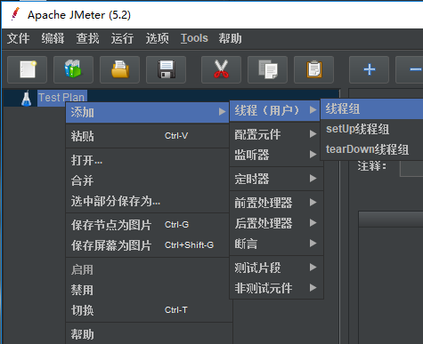
Task: Click the 注释 input field
Action: pyautogui.click(x=411, y=169)
